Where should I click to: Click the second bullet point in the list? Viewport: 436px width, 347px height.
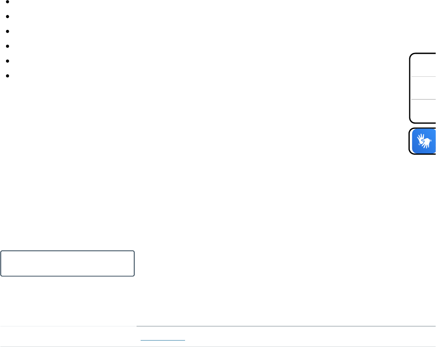8,17
